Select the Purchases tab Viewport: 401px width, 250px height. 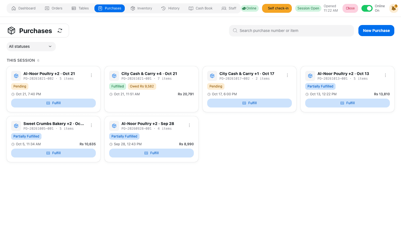[109, 8]
